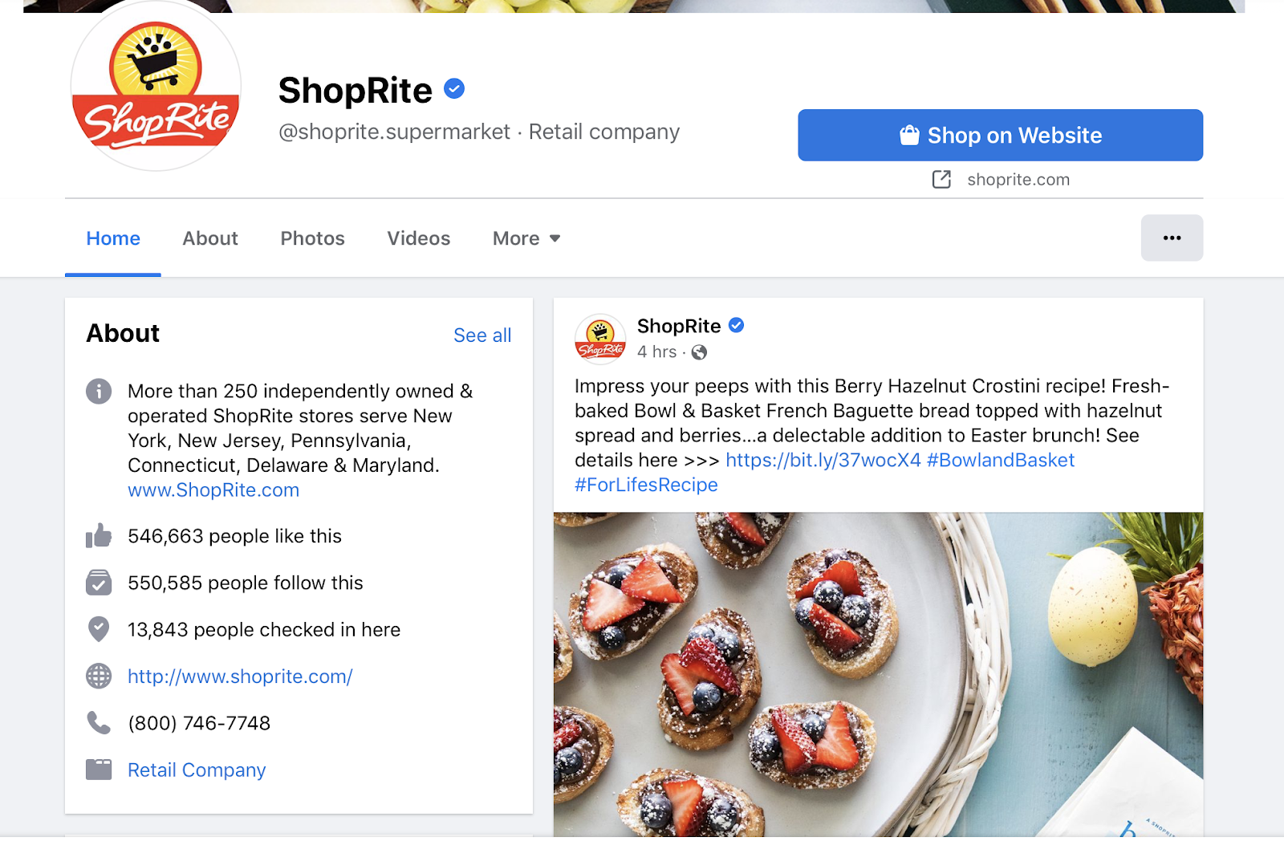Click the thumbs-up likes icon
Viewport: 1284px width, 841px height.
99,536
